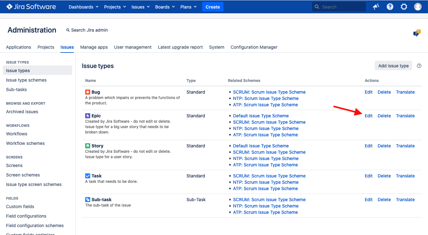Viewport: 428px width, 235px height.
Task: Click the Bug issue type icon
Action: point(88,92)
